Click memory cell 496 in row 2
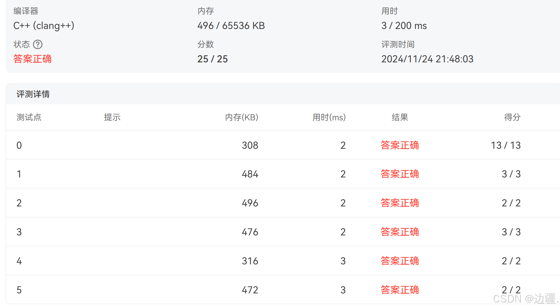The width and height of the screenshot is (560, 308). click(250, 203)
